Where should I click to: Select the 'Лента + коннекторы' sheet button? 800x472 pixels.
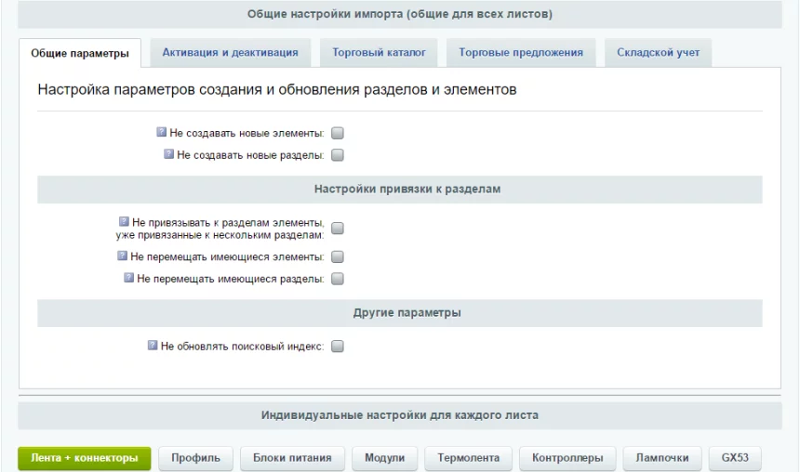85,458
